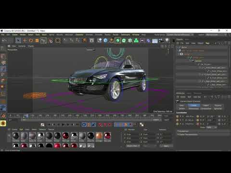This screenshot has height=173, width=231.
Task: Toggle Autokeying in the timeline toolbar
Action: click(x=105, y=124)
